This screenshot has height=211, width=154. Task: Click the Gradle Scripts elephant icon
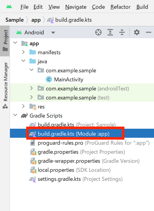[x=24, y=115]
